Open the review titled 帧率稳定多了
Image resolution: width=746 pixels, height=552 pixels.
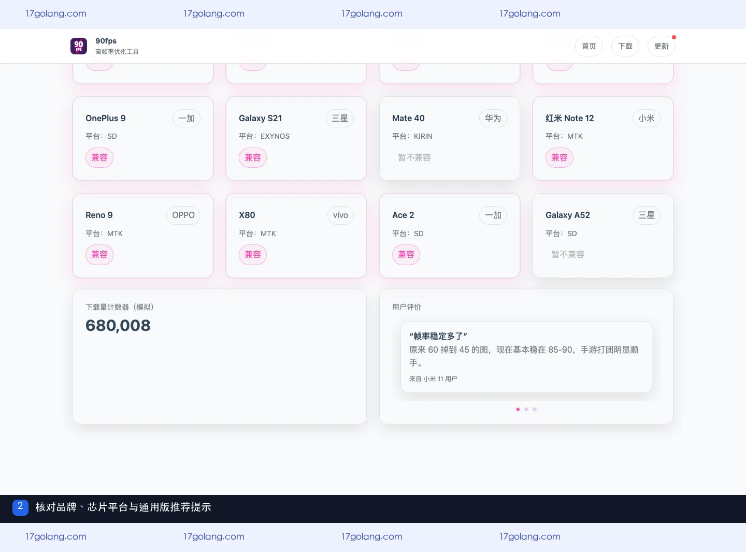point(438,336)
